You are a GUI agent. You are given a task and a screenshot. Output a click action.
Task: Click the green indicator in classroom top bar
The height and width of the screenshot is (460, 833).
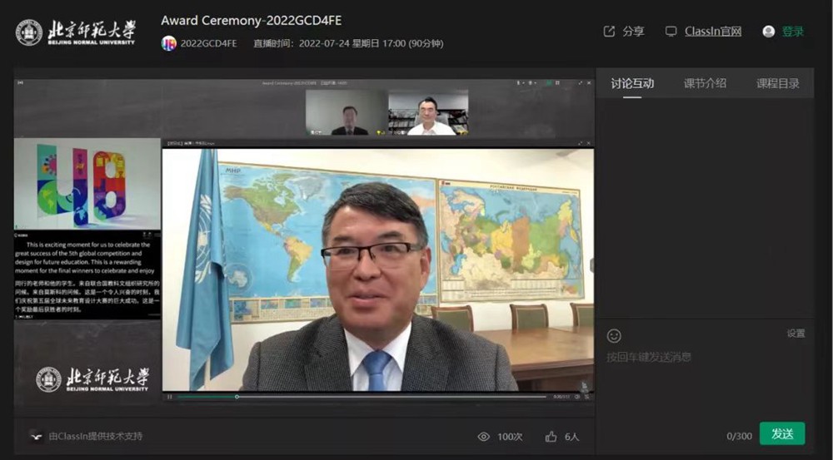tap(549, 83)
